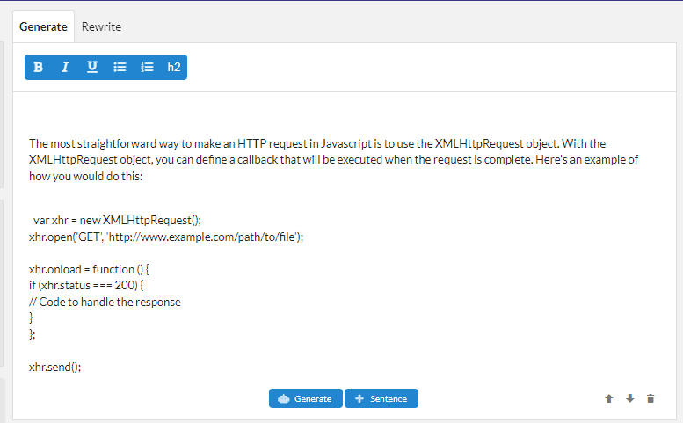Apply h2 heading style

pyautogui.click(x=174, y=67)
